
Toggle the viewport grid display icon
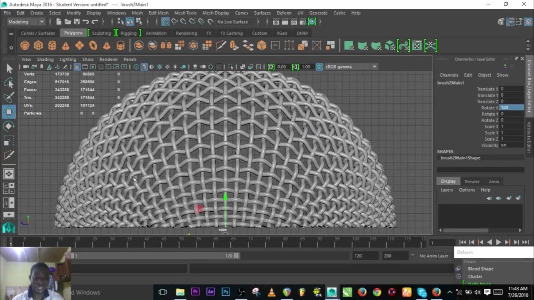click(x=77, y=67)
